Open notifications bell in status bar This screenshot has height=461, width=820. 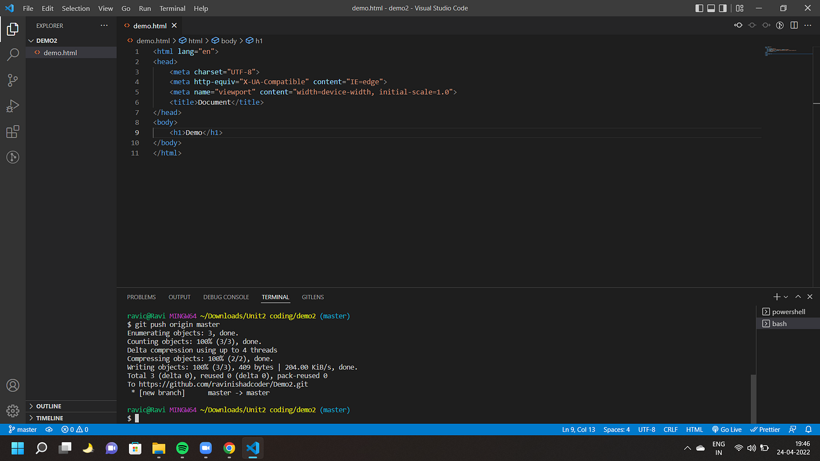point(809,429)
